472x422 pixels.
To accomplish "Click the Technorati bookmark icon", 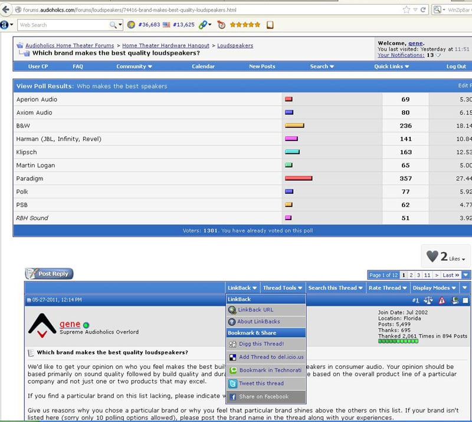I will [x=232, y=370].
